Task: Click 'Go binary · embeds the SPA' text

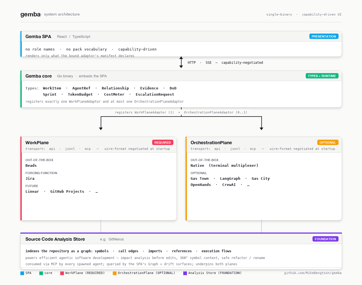Action: [82, 76]
